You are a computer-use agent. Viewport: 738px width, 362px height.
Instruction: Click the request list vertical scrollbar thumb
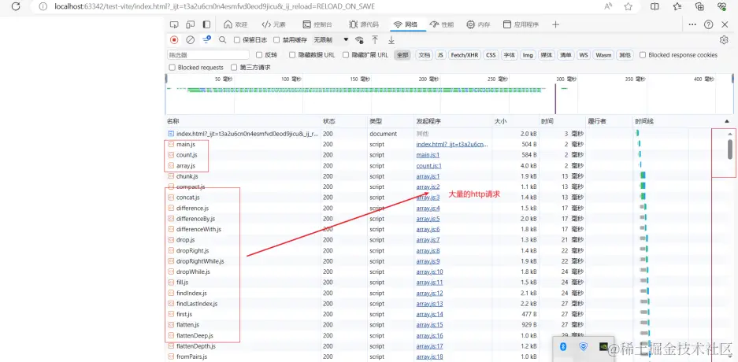click(730, 149)
